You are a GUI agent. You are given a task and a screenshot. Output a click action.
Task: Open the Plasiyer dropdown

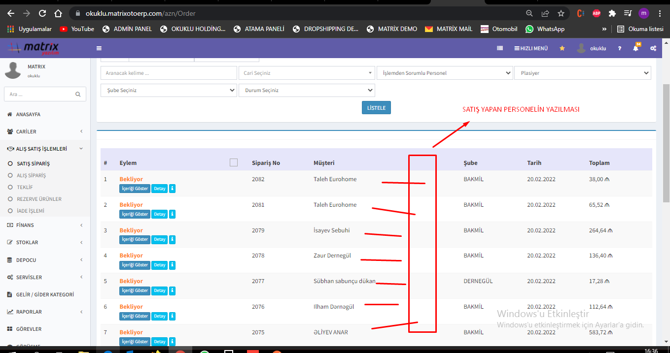(x=582, y=73)
